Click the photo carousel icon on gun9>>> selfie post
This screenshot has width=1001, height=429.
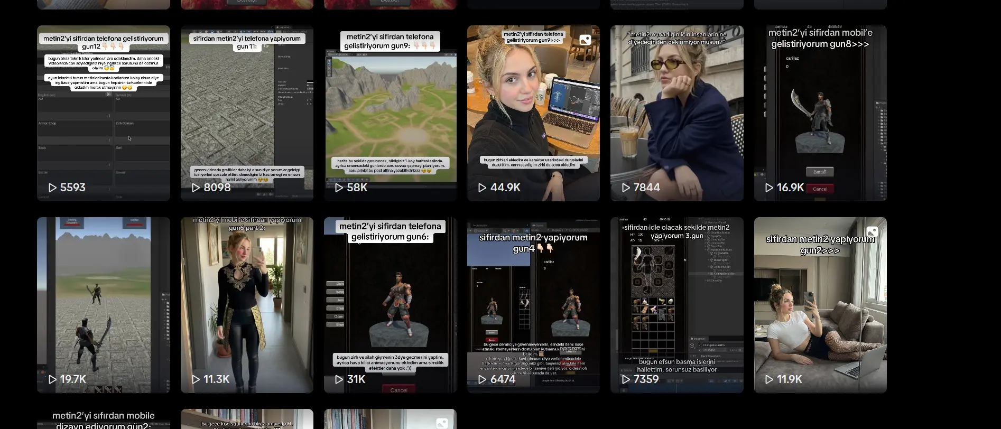click(585, 40)
